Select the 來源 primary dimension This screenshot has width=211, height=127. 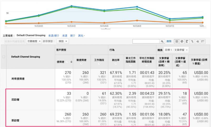coord(65,35)
